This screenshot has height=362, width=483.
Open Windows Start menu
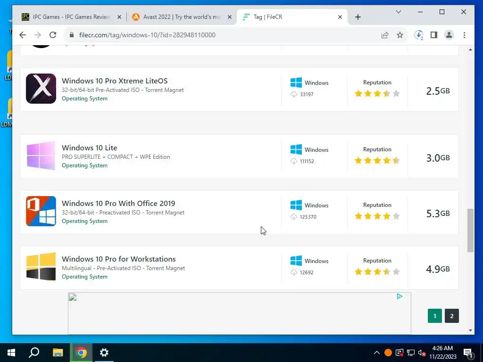11,353
